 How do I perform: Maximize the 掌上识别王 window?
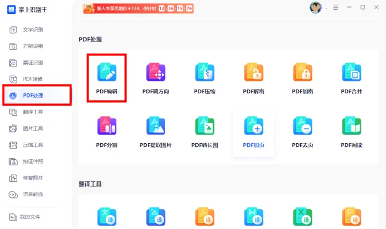[x=362, y=7]
